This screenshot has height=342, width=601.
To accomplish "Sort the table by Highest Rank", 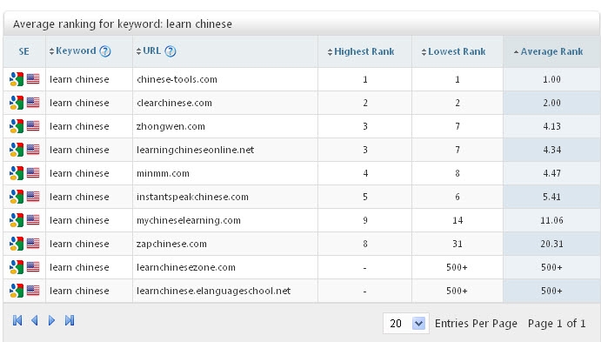I will pyautogui.click(x=361, y=51).
